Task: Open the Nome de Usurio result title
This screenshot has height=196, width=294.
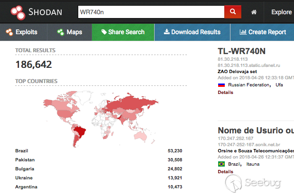Action: [256, 131]
